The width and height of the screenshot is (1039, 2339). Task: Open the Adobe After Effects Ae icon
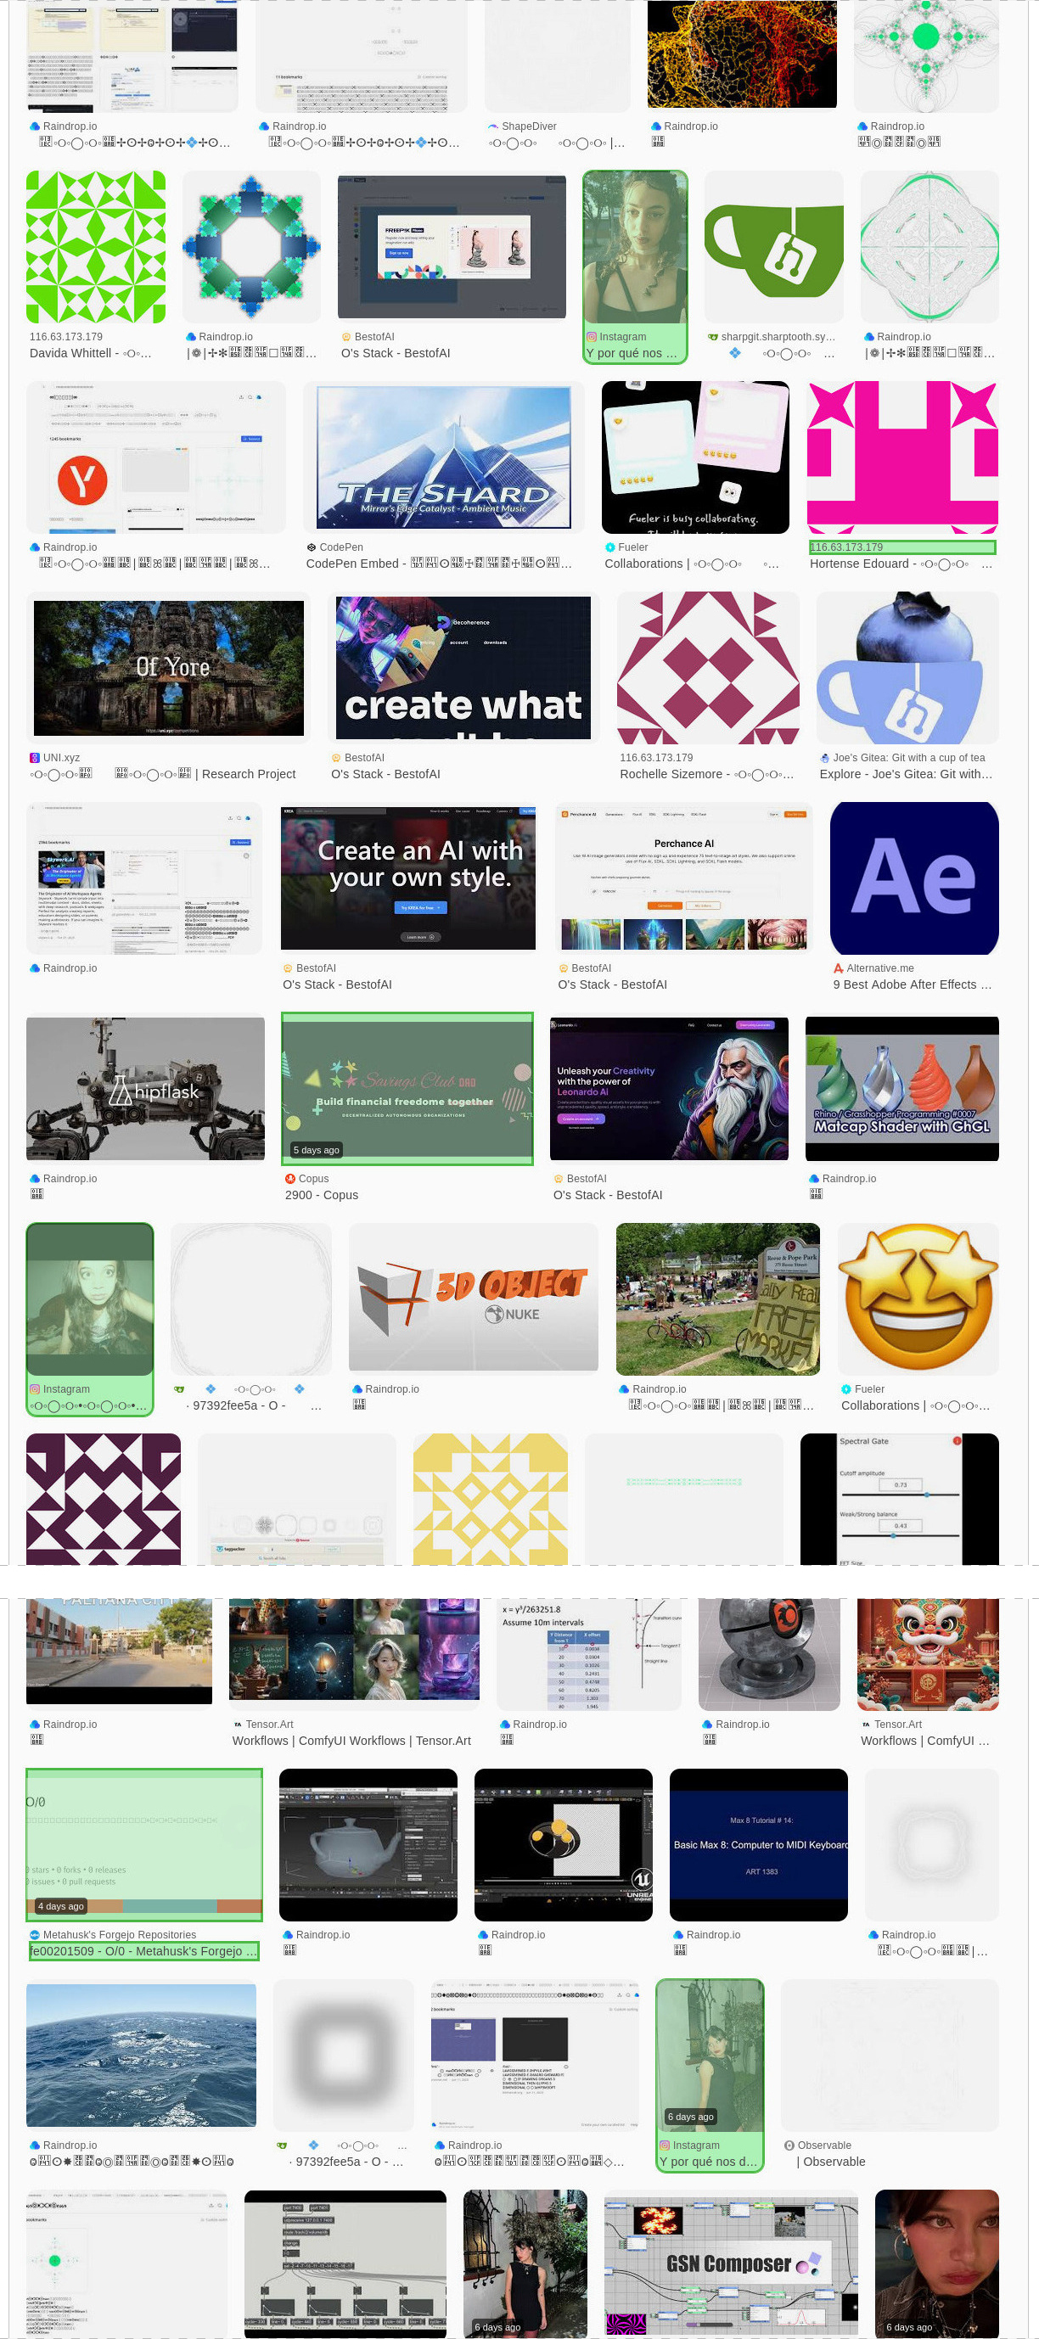tap(913, 878)
